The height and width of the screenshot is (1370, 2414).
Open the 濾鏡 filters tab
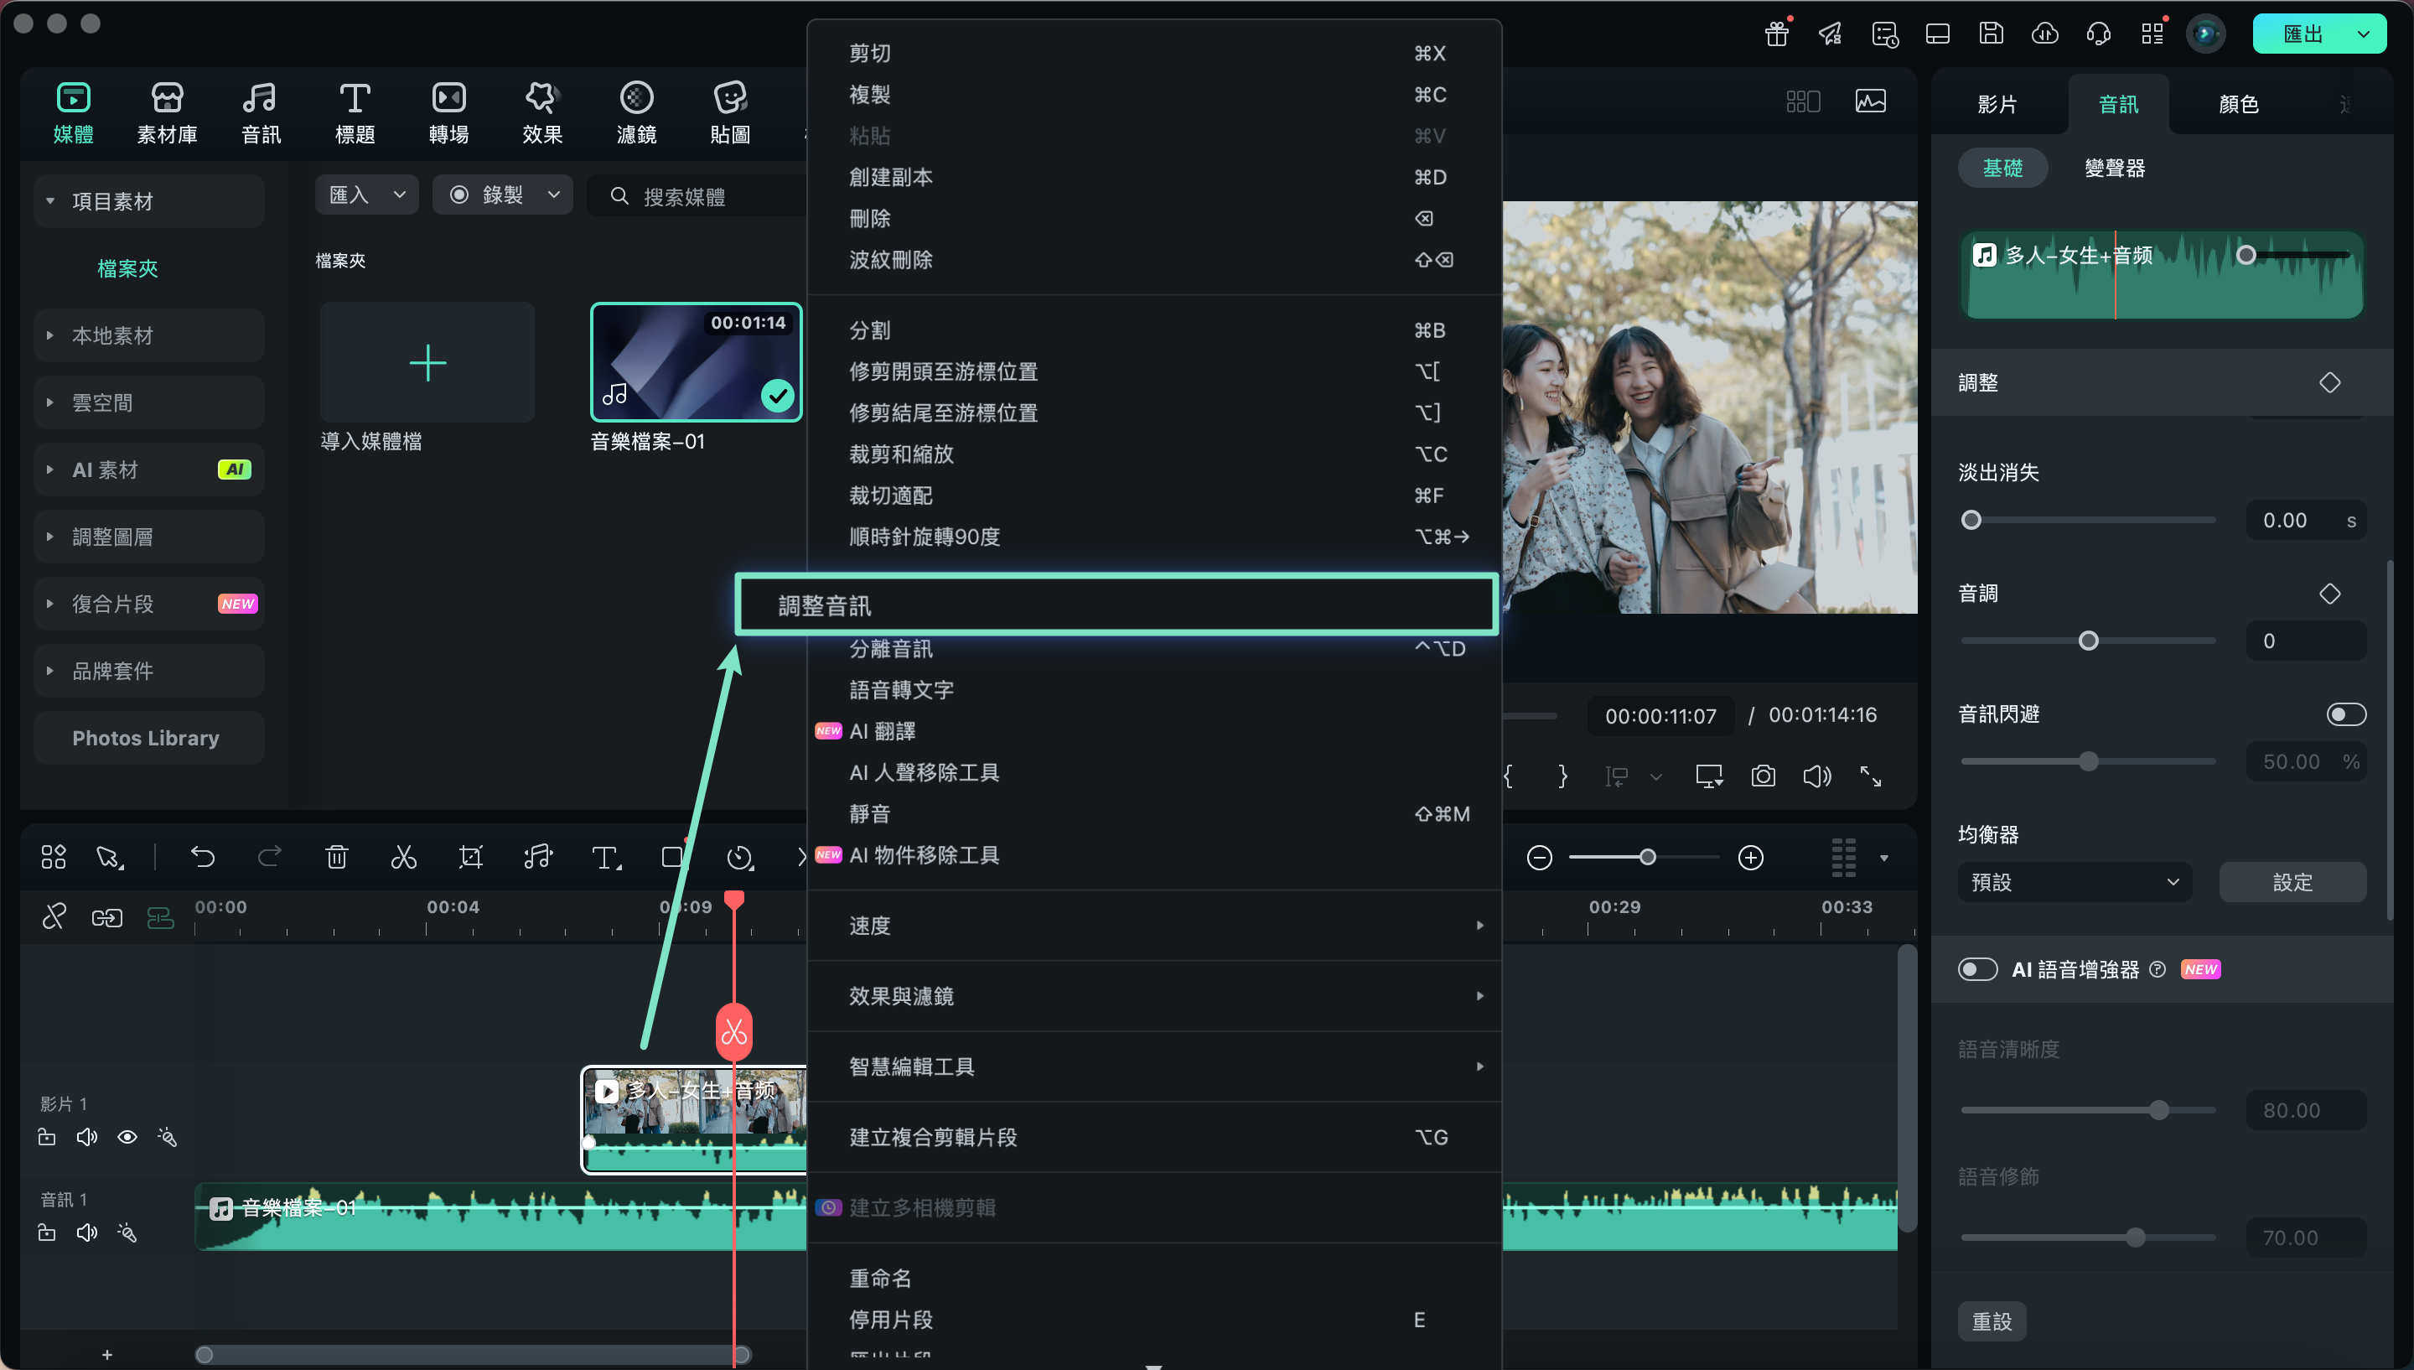coord(637,113)
